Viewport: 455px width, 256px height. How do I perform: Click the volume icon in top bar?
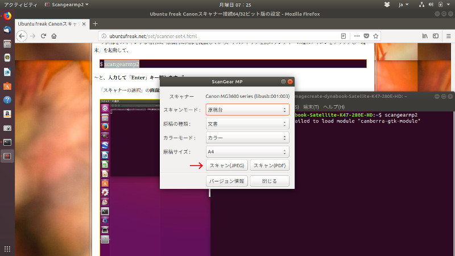click(x=431, y=5)
